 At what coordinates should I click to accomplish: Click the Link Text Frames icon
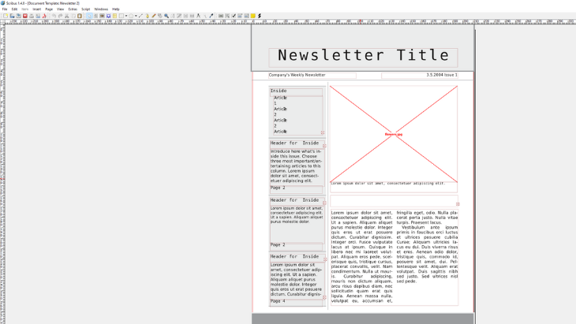185,16
